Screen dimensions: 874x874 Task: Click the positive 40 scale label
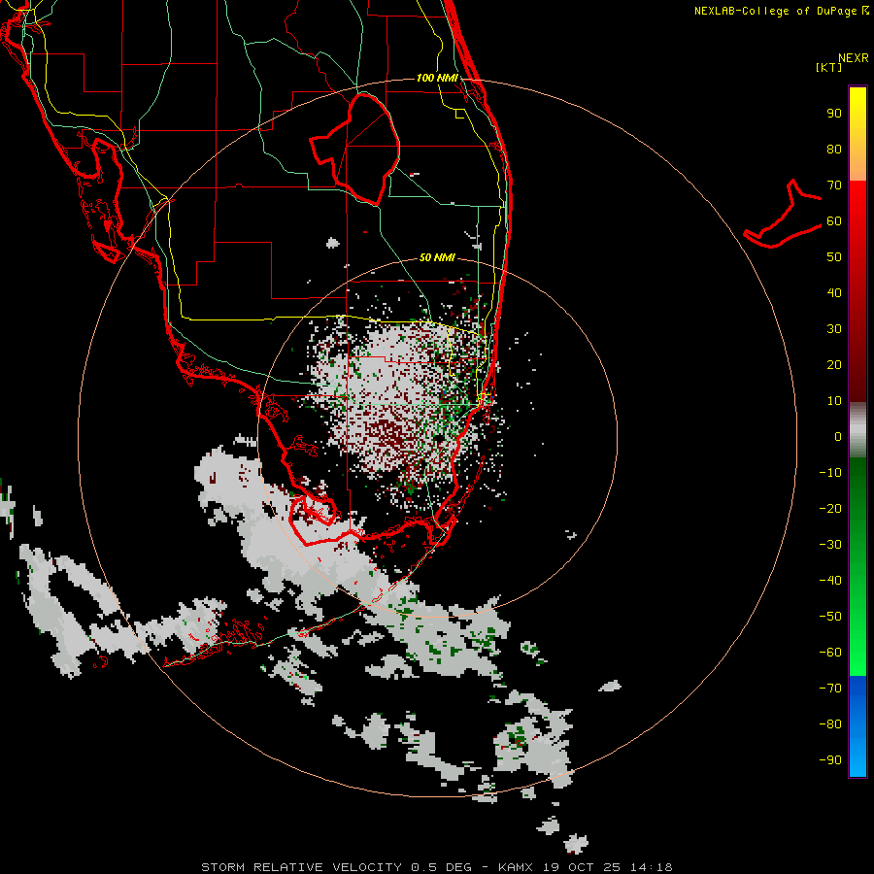tap(834, 292)
